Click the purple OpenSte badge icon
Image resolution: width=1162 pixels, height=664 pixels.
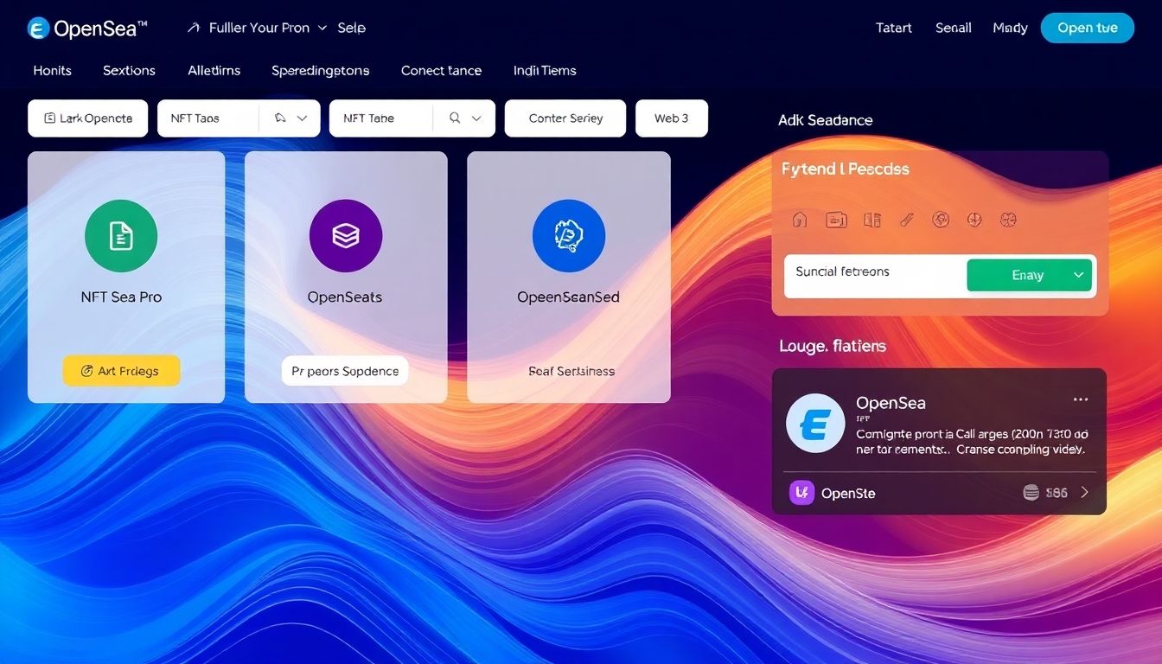tap(801, 492)
